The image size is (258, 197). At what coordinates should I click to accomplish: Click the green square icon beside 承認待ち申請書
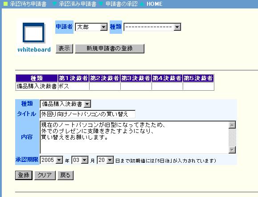pos(5,4)
